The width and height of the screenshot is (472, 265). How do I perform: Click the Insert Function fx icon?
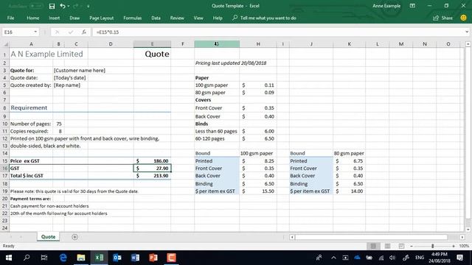(84, 32)
